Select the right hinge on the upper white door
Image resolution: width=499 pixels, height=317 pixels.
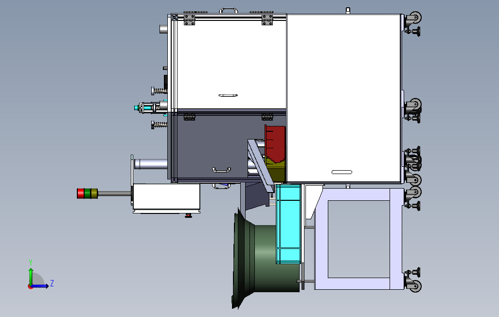pos(267,20)
